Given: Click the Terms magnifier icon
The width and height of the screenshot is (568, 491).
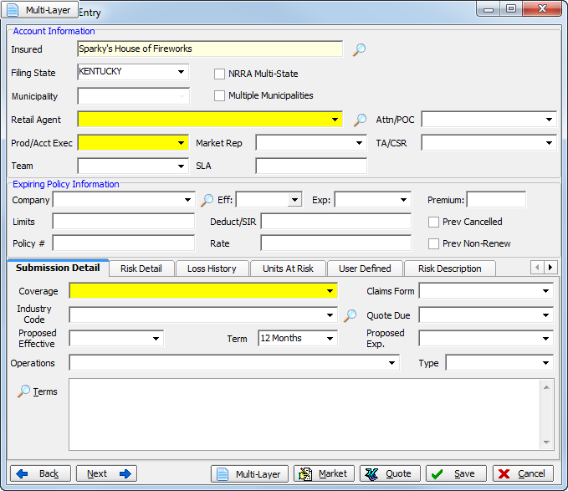Looking at the screenshot, I should [24, 391].
